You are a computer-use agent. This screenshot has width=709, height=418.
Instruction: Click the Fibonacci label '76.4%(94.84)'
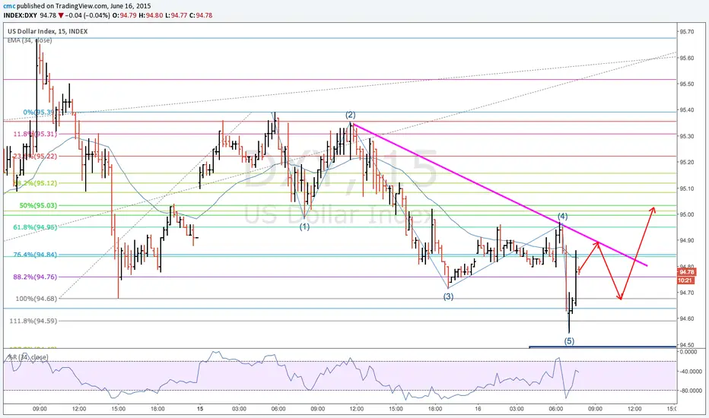35,255
